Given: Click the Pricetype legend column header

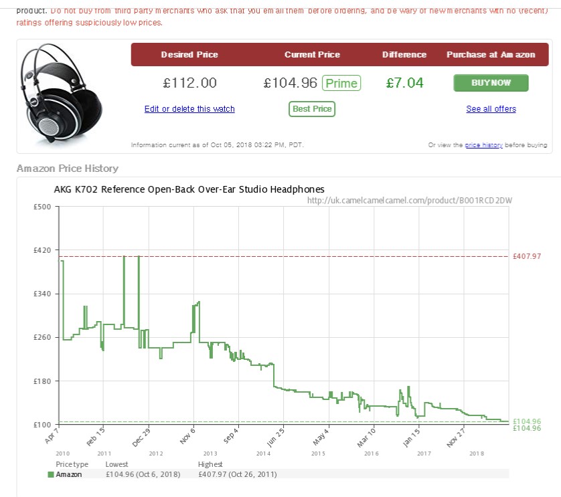Looking at the screenshot, I should 72,464.
